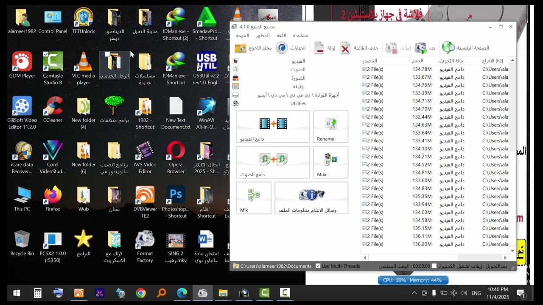This screenshot has height=305, width=543.
Task: Click the Output [F2] column header
Action: 495,61
